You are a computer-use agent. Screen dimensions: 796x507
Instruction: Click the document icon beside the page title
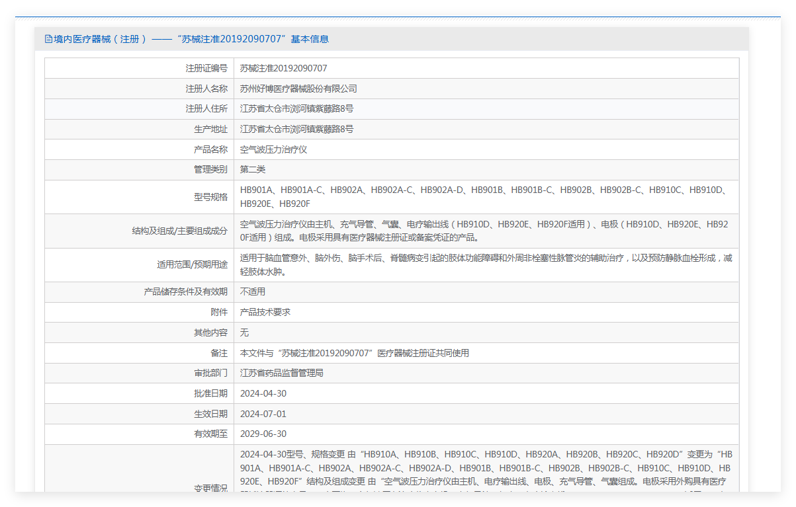coord(48,39)
